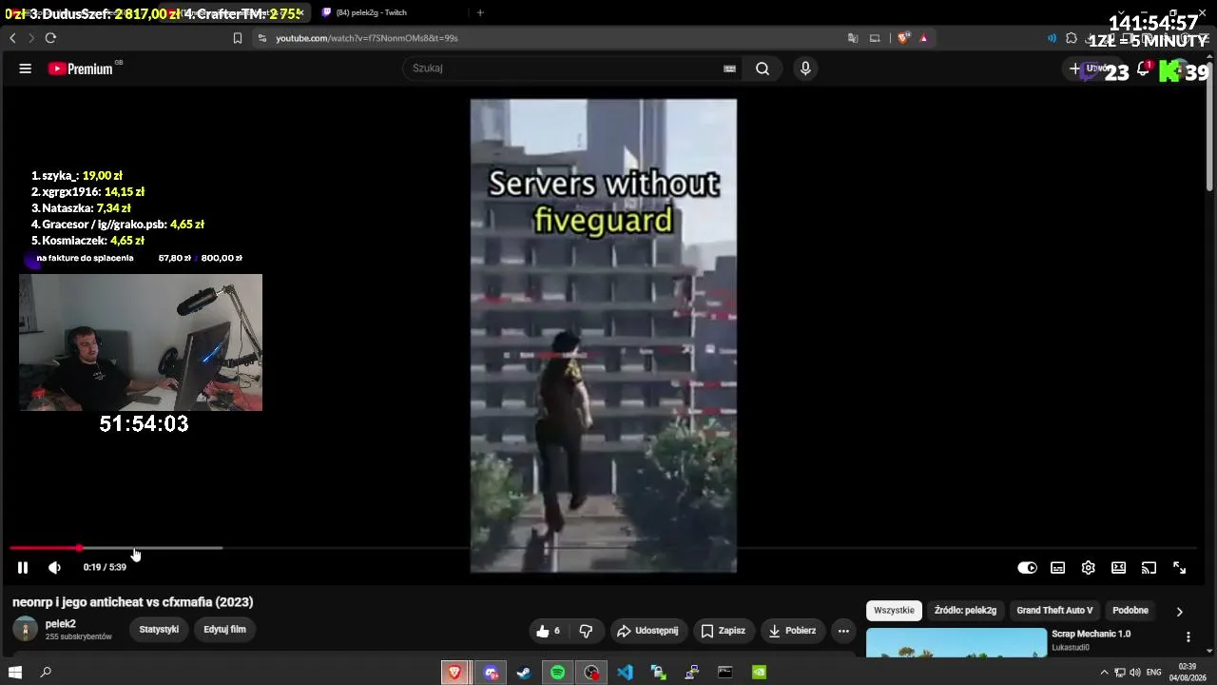Open Brave browser from the taskbar
Image resolution: width=1217 pixels, height=685 pixels.
point(454,673)
